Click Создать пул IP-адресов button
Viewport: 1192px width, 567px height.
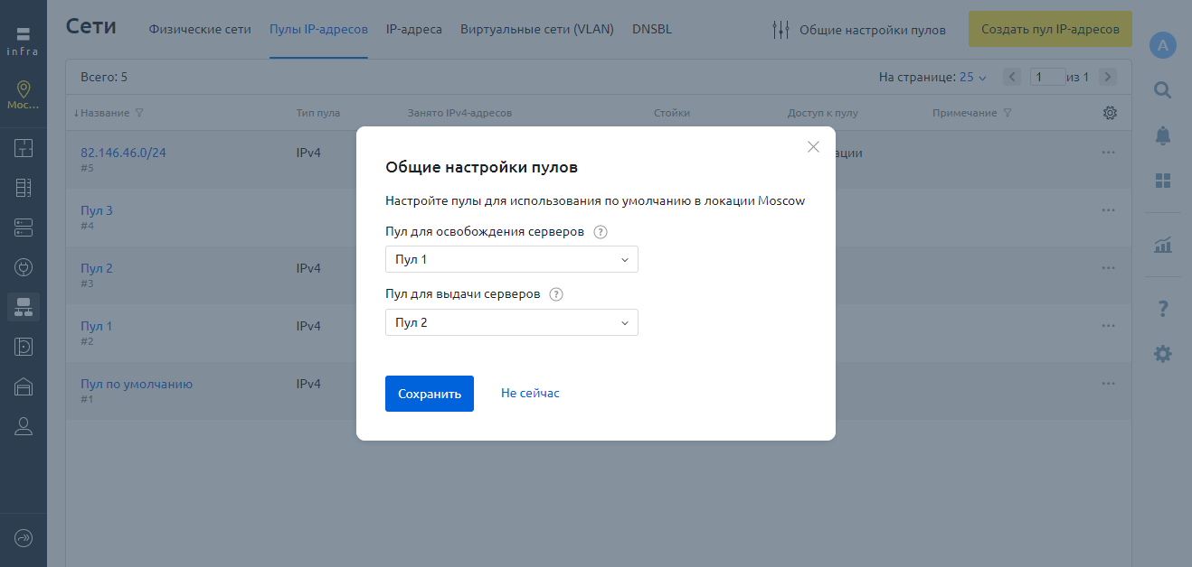[x=1050, y=29]
